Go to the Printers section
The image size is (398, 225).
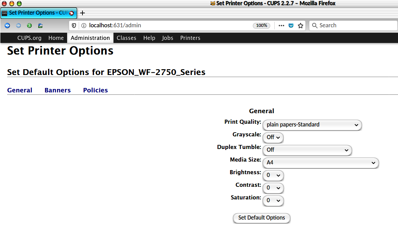click(190, 38)
